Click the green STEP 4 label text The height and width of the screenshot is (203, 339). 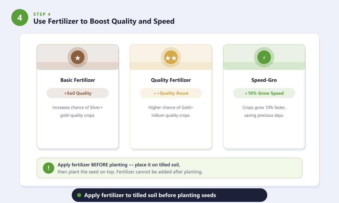pos(42,14)
